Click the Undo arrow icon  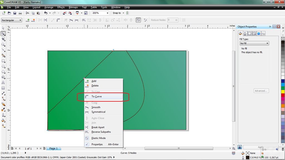tap(46, 13)
